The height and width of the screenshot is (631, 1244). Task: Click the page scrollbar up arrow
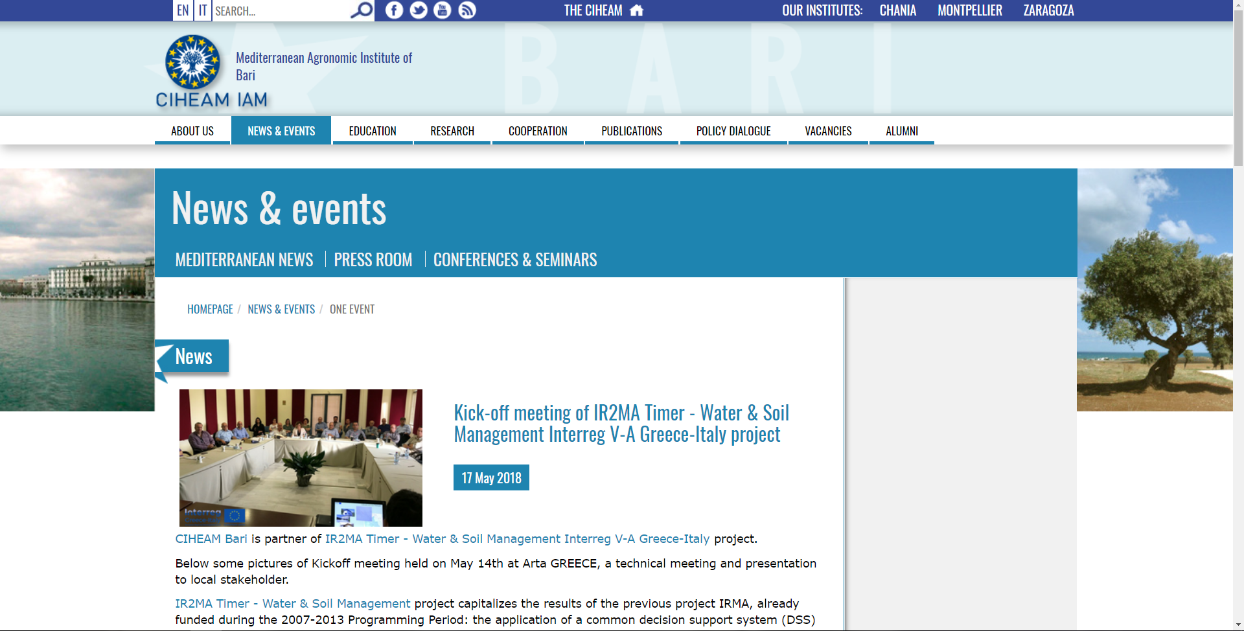click(x=1238, y=5)
